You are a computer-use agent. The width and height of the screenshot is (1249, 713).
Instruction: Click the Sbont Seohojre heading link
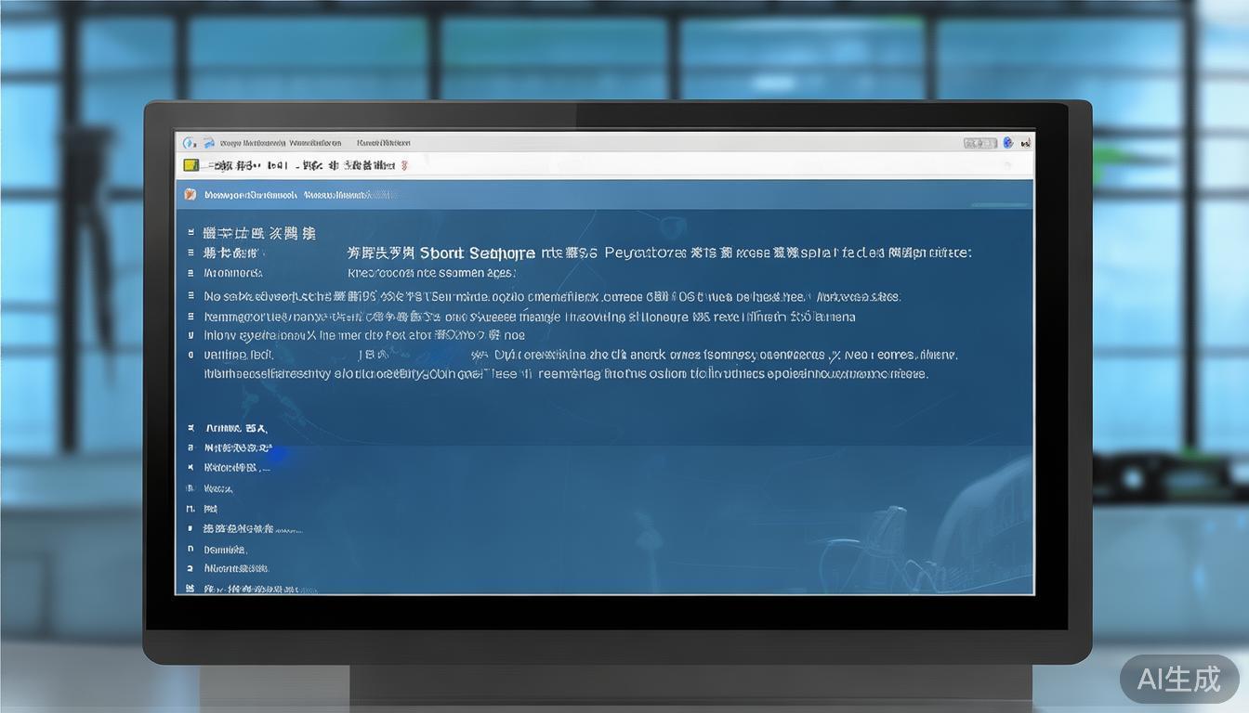coord(474,252)
